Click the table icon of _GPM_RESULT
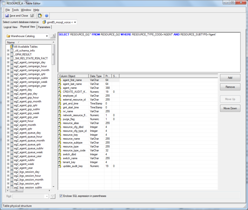 (12, 55)
